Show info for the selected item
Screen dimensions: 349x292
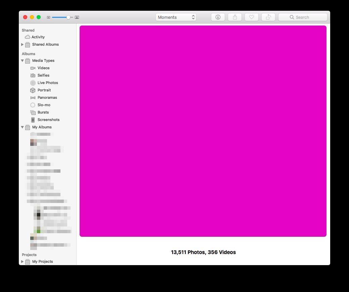pos(218,17)
